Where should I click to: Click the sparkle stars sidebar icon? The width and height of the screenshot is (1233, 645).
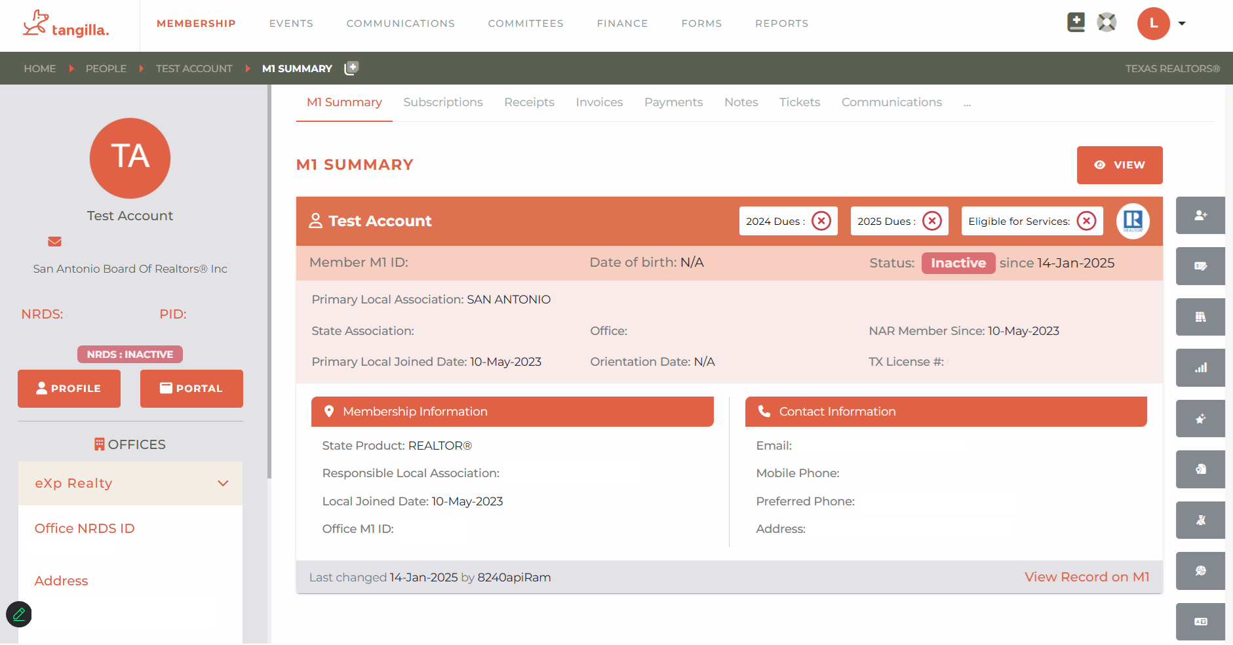pos(1200,418)
